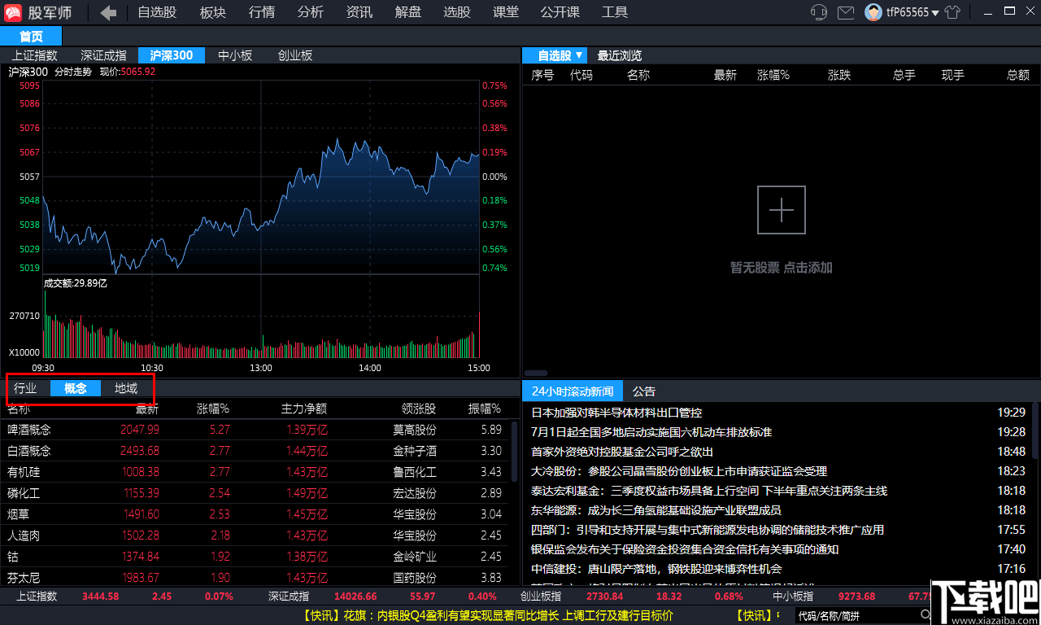Click 暂无股票 点击添加 prompt
Image resolution: width=1041 pixels, height=625 pixels.
(x=782, y=268)
